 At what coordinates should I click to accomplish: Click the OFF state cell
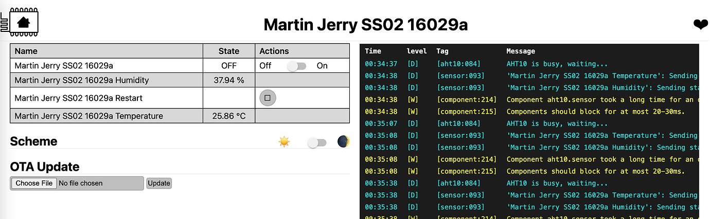pos(229,66)
